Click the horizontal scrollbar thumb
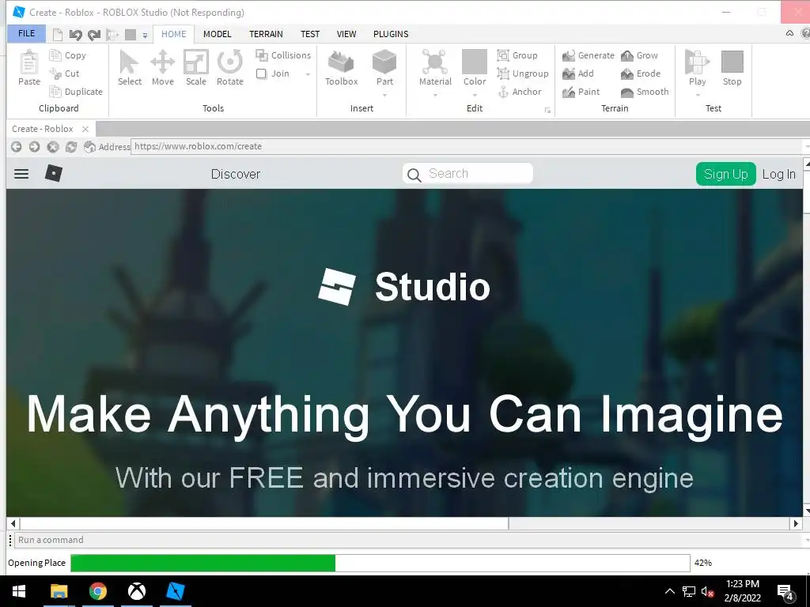 coord(264,523)
